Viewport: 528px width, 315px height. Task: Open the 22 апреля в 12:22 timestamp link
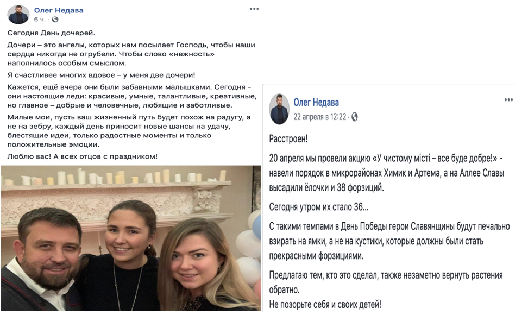tap(320, 117)
